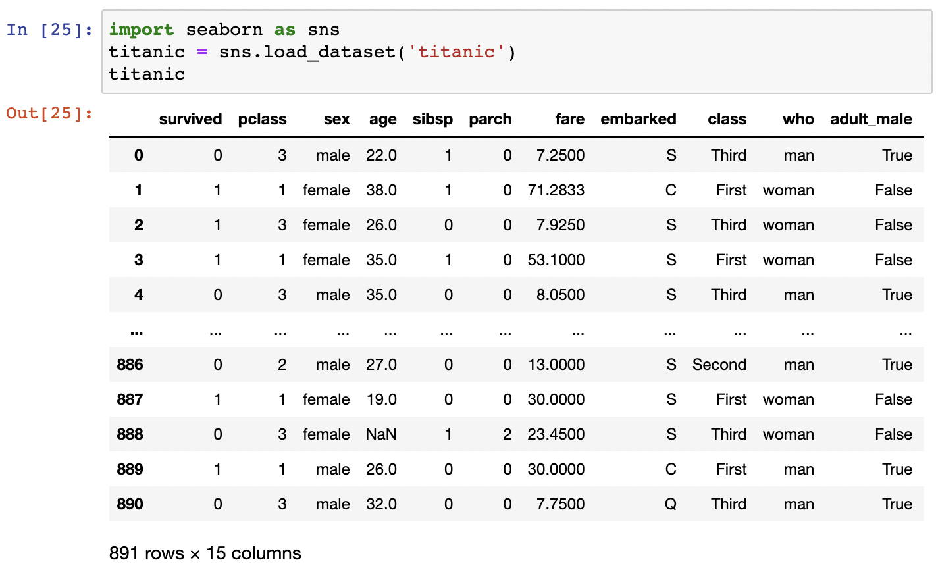Image resolution: width=936 pixels, height=566 pixels.
Task: Click fare value 7.2500
Action: [560, 155]
